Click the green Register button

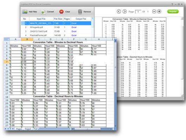(x=173, y=12)
